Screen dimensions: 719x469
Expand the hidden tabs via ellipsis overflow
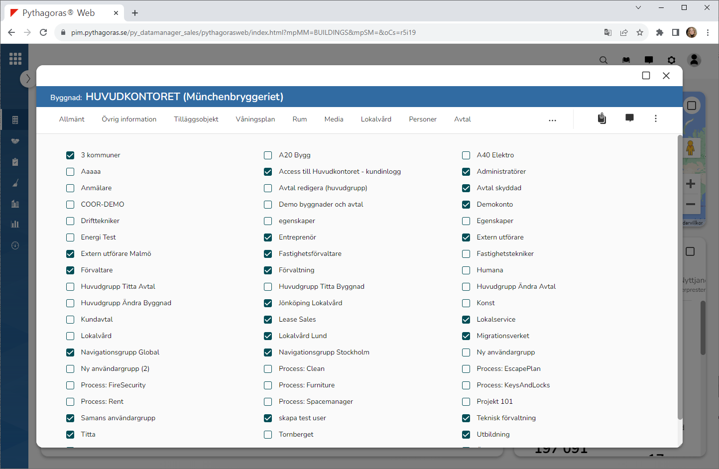(552, 120)
